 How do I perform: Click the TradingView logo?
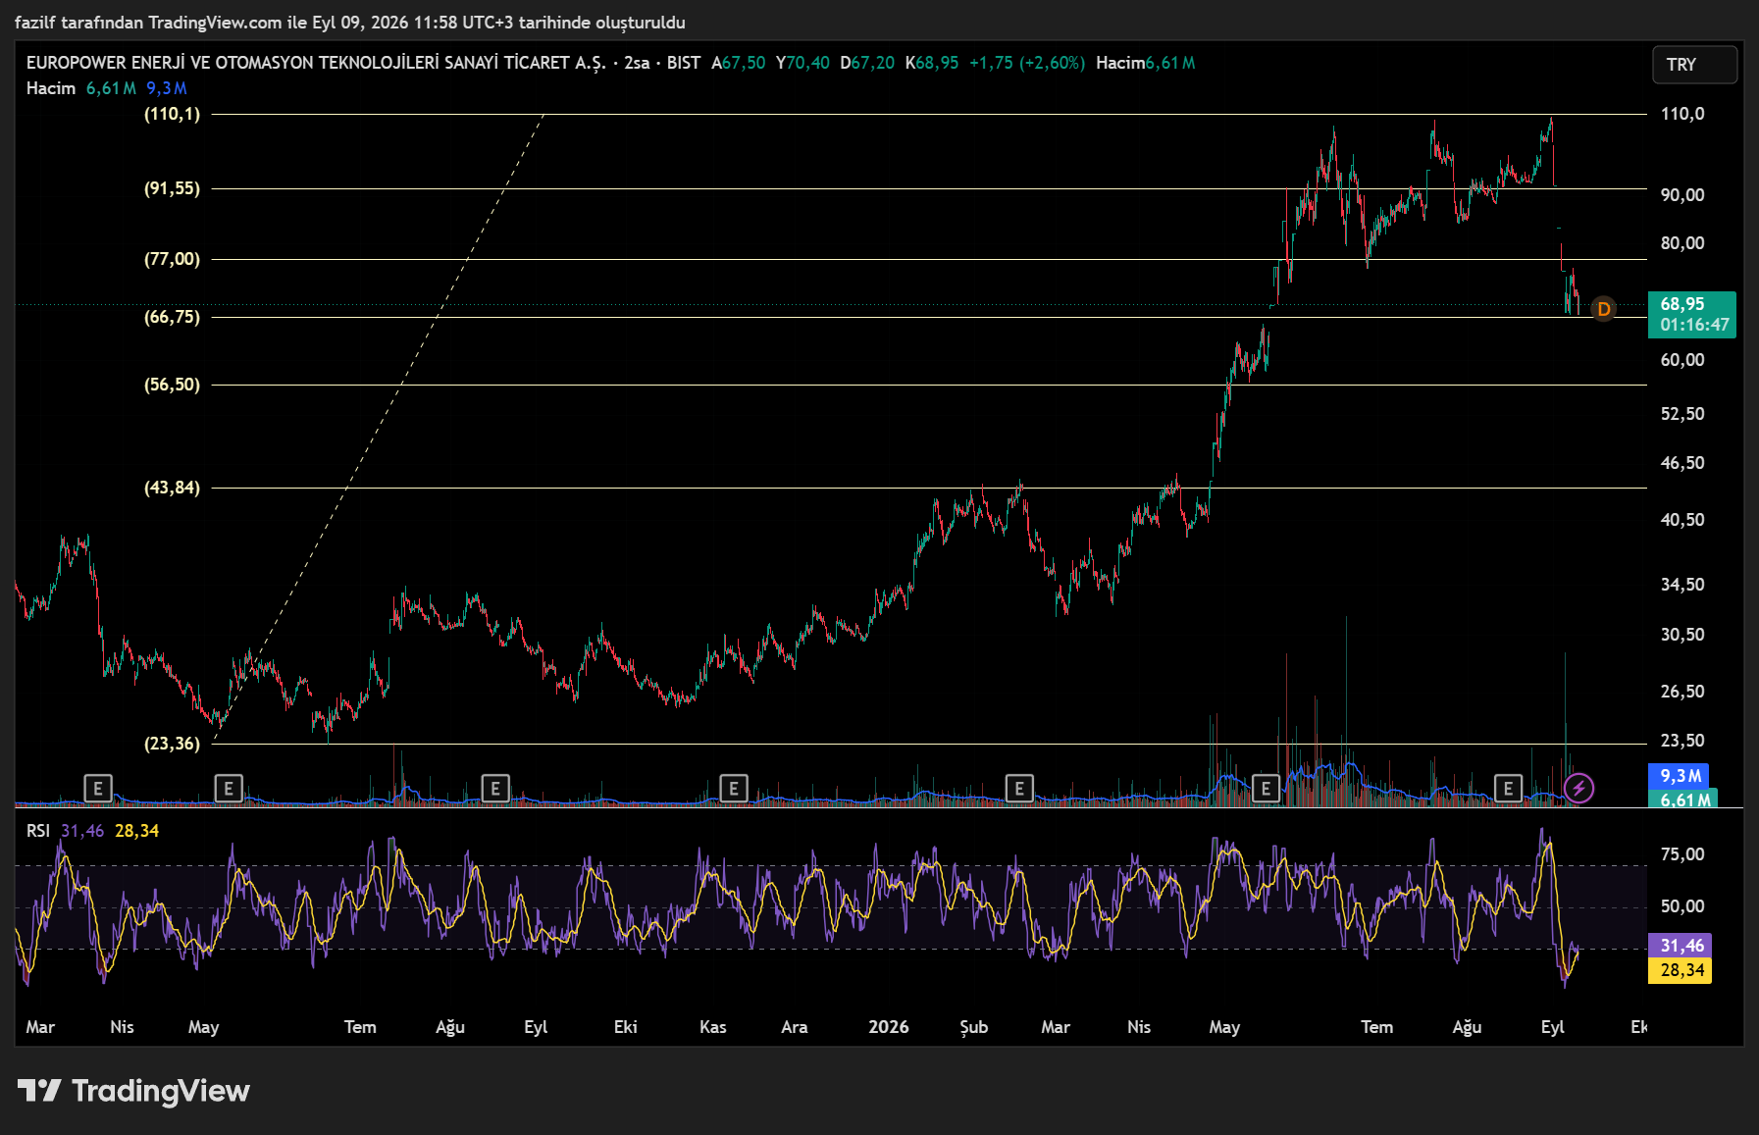pos(133,1091)
